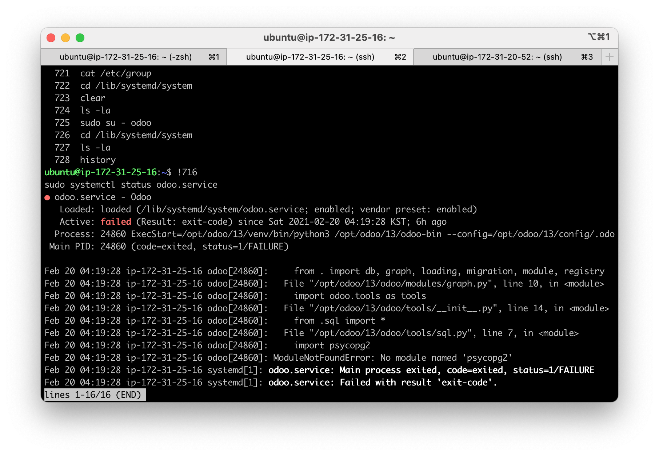Click the ⌘1 shortcut label on first tab
The width and height of the screenshot is (659, 456).
[x=214, y=57]
